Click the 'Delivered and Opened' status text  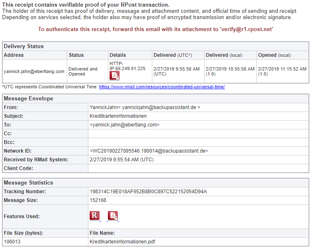tap(83, 71)
